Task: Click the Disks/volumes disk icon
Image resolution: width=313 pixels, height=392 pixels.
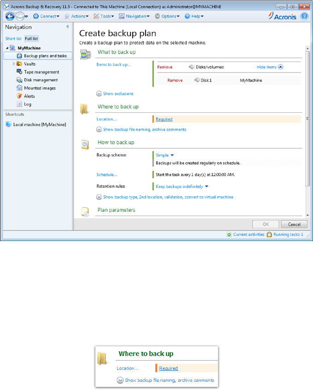Action: pos(191,67)
